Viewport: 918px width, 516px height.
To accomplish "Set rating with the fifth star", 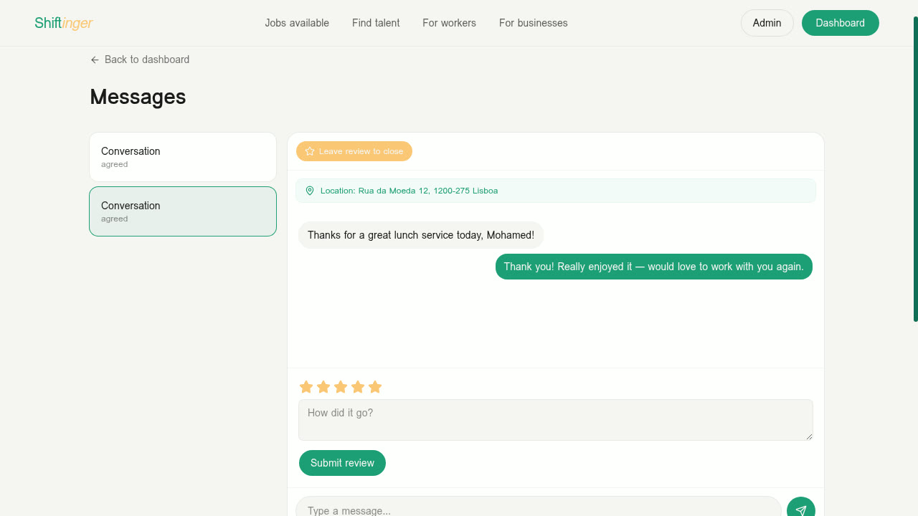I will click(375, 387).
